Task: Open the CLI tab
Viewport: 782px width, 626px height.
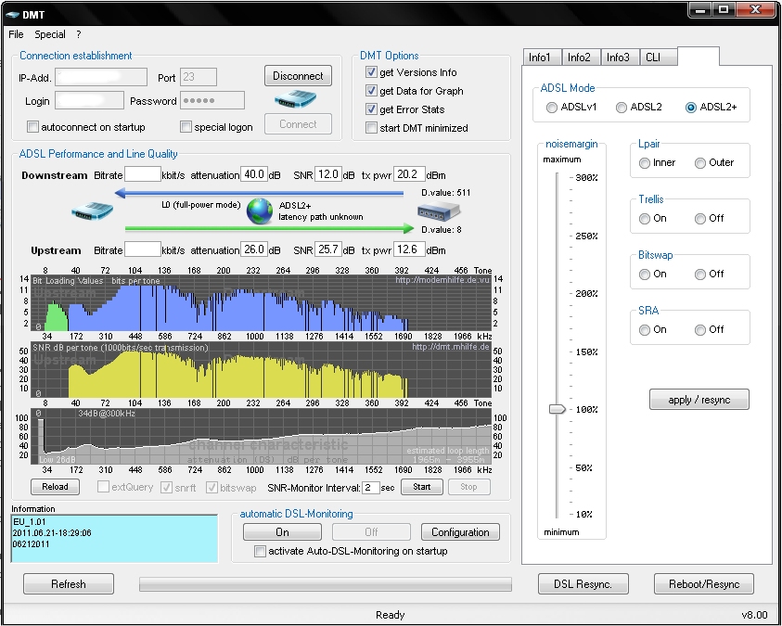Action: (659, 57)
